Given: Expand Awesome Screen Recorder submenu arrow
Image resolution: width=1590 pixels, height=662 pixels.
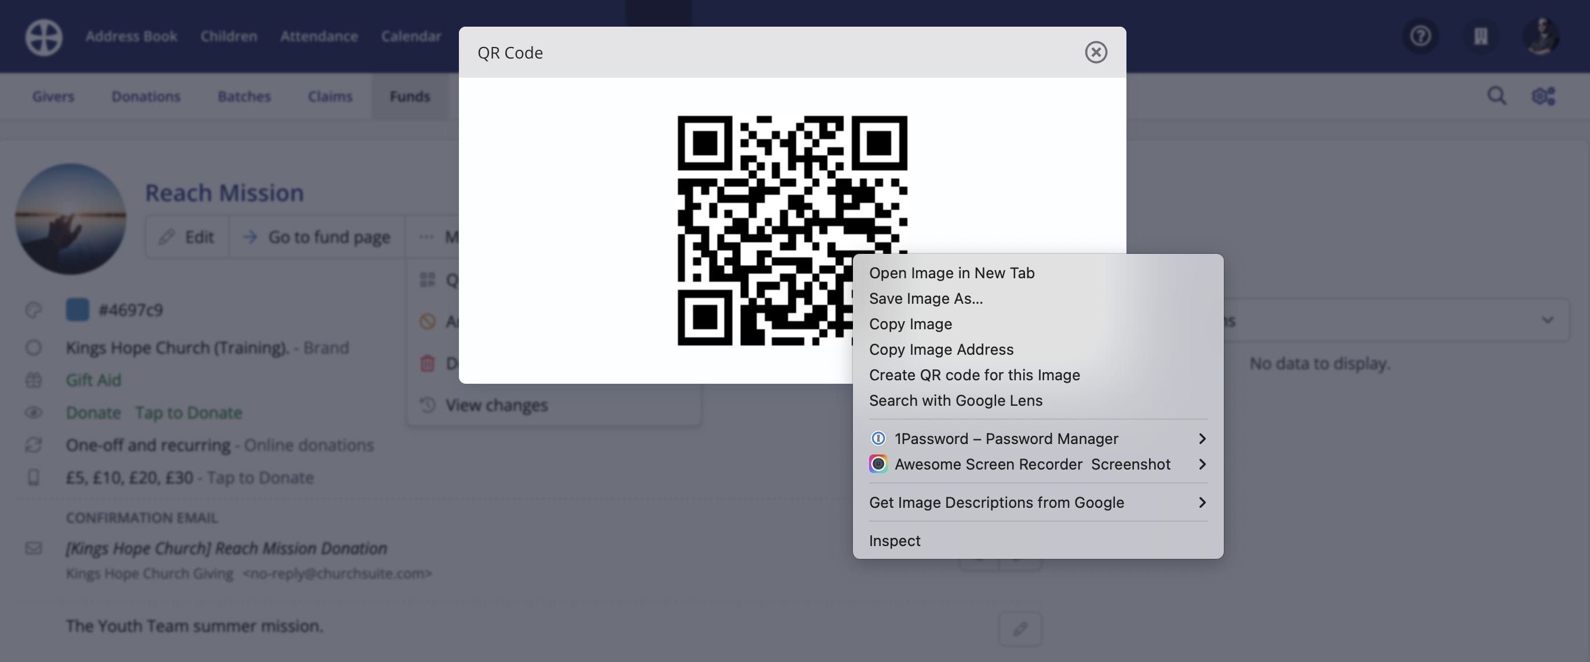Looking at the screenshot, I should [x=1201, y=464].
